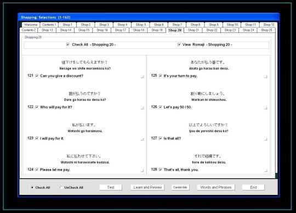This screenshot has height=213, width=296.
Task: Select the Shop 22 tab
Action: pos(212,30)
